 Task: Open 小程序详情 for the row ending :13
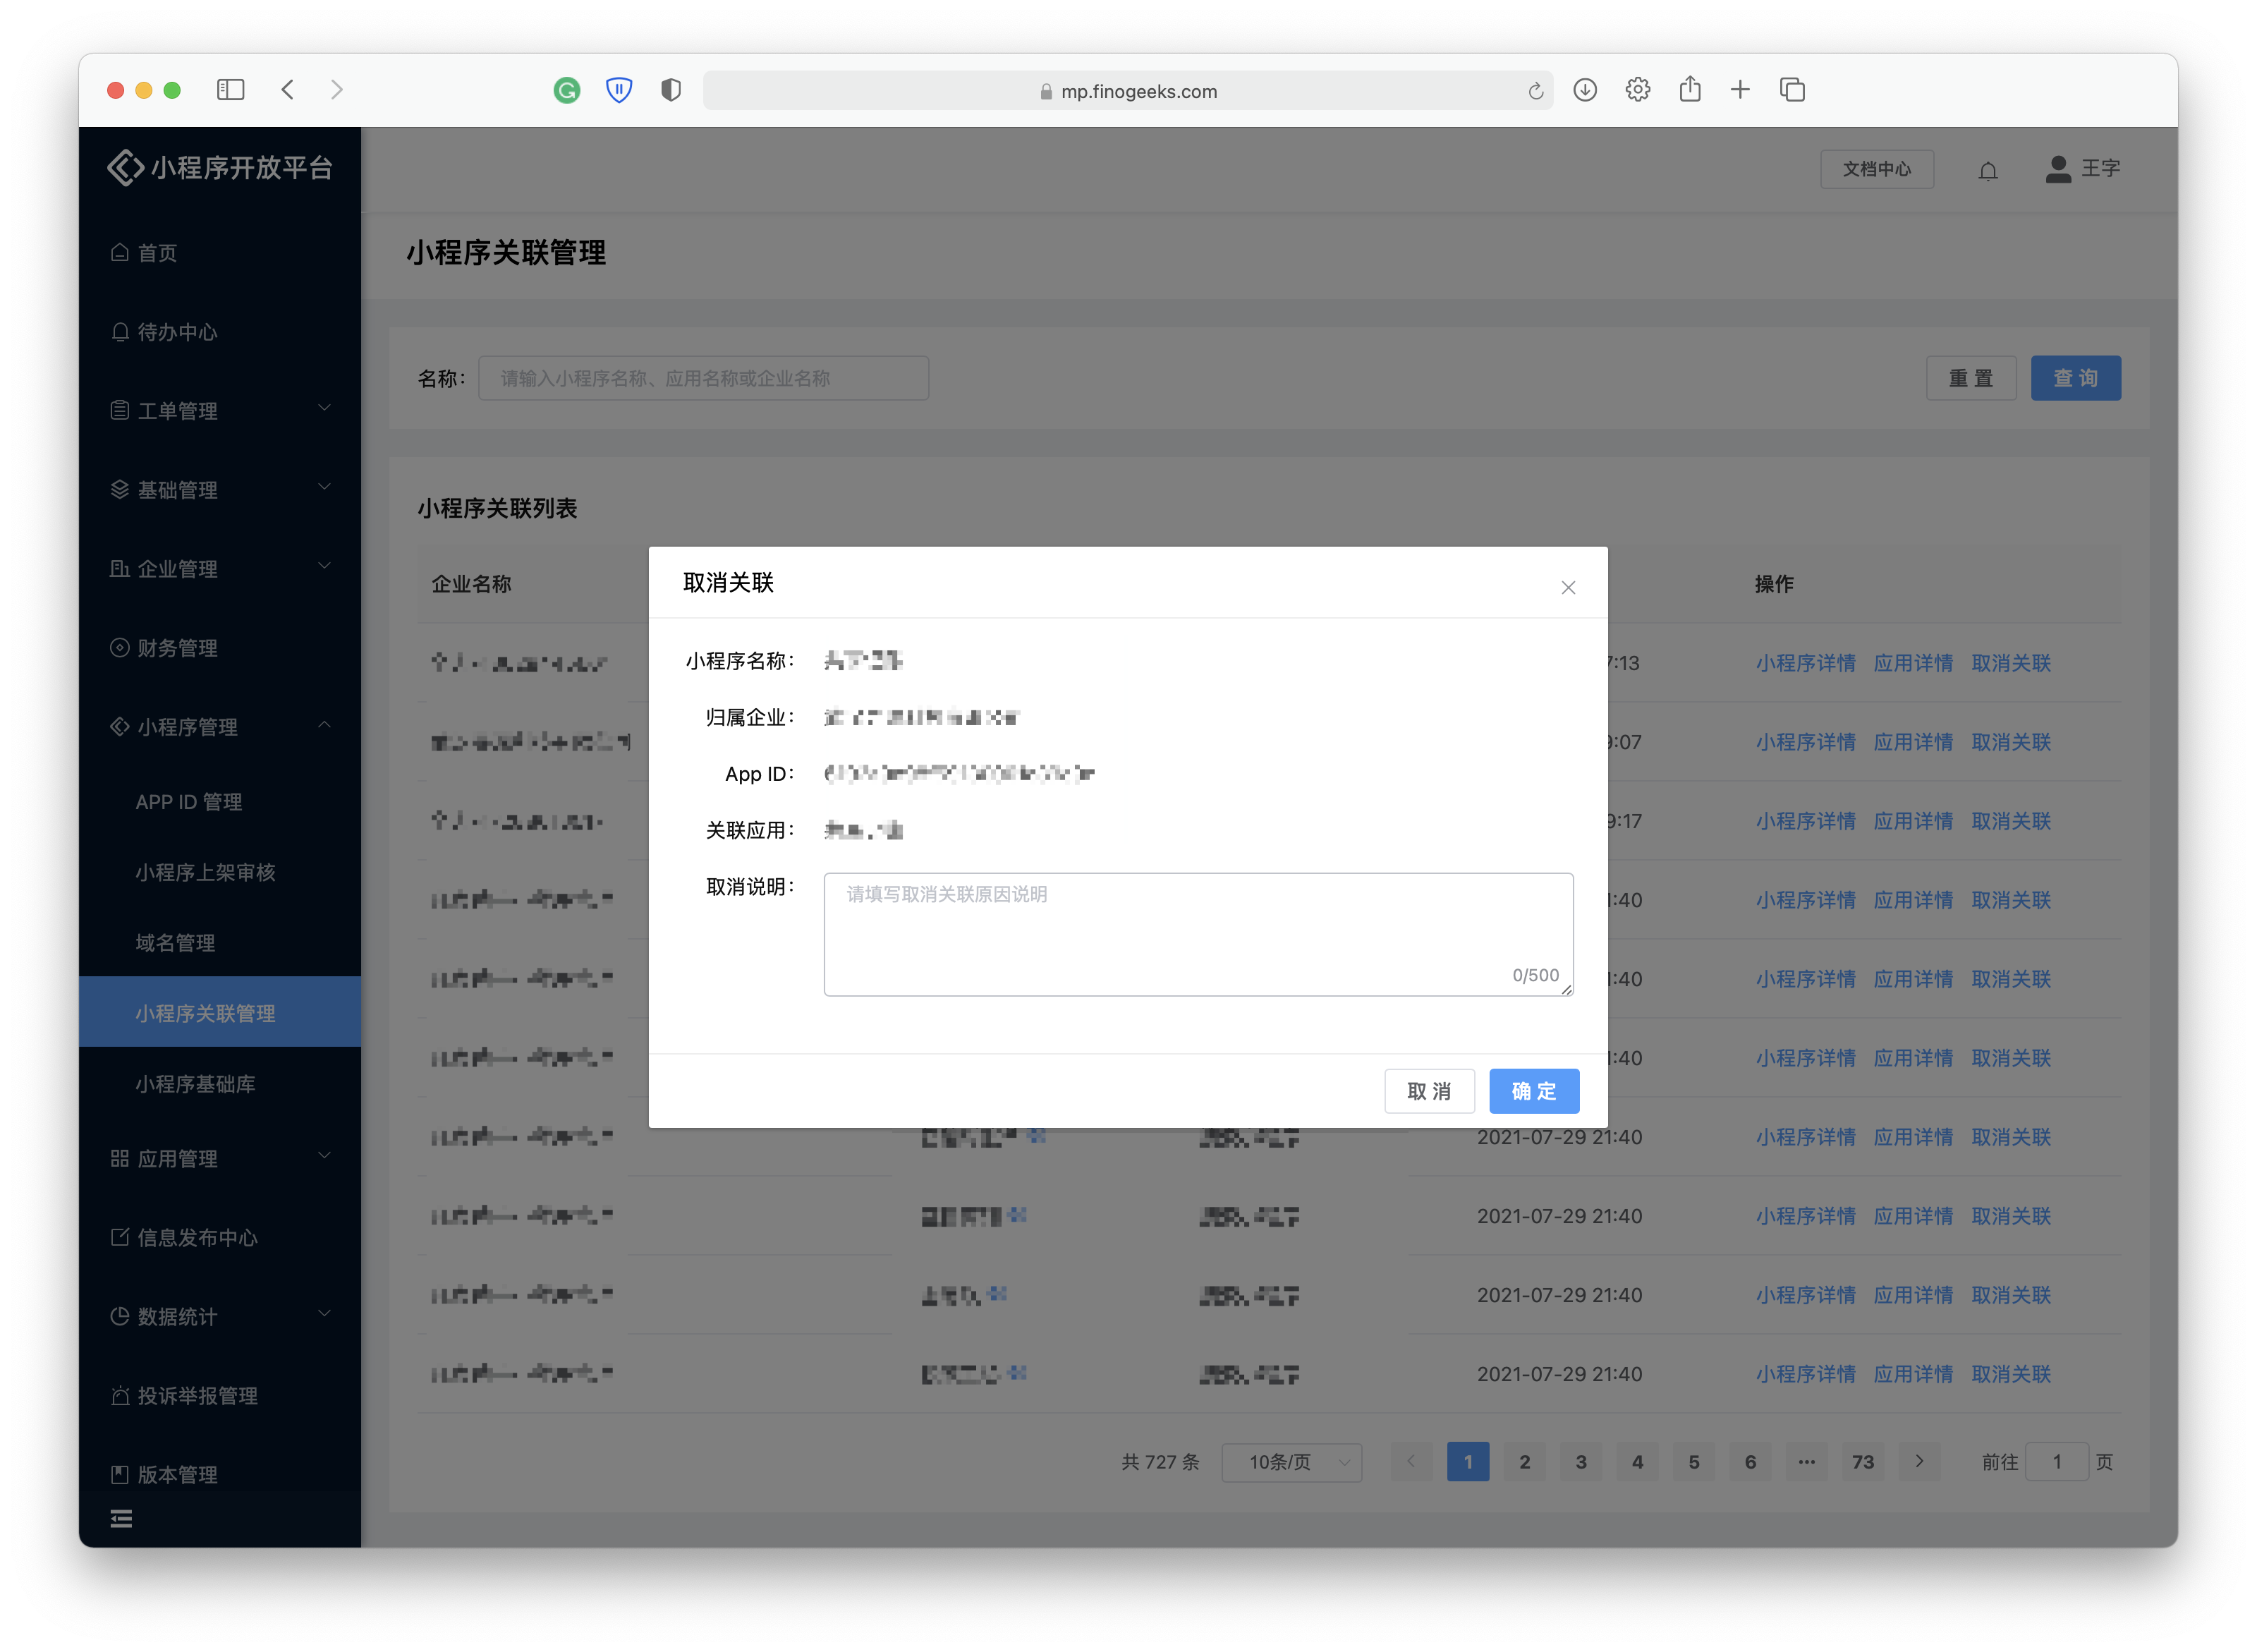pyautogui.click(x=1805, y=663)
